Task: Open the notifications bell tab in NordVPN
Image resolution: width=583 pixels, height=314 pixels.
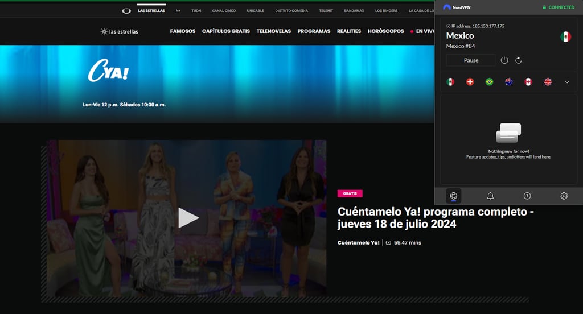Action: coord(490,196)
